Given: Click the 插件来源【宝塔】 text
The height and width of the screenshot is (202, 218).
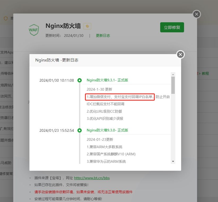Looking at the screenshot, I should [x=48, y=178].
